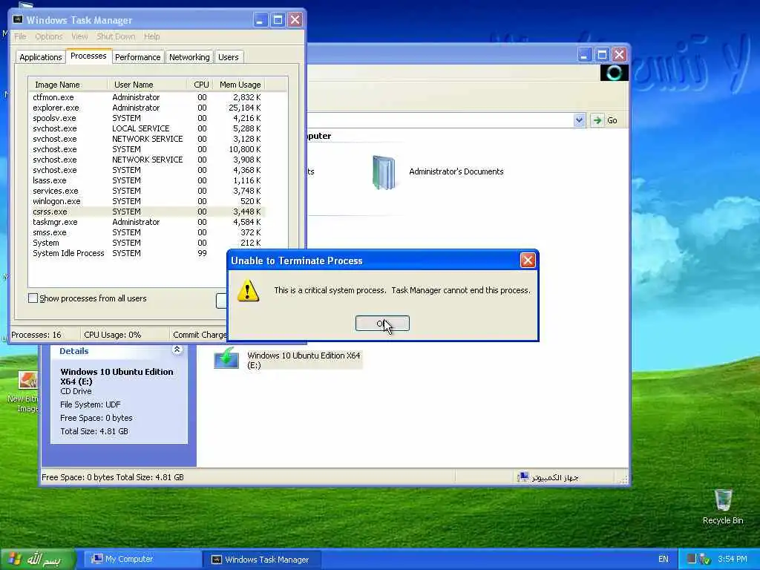Viewport: 760px width, 570px height.
Task: Select the lsass.exe process row
Action: click(147, 180)
